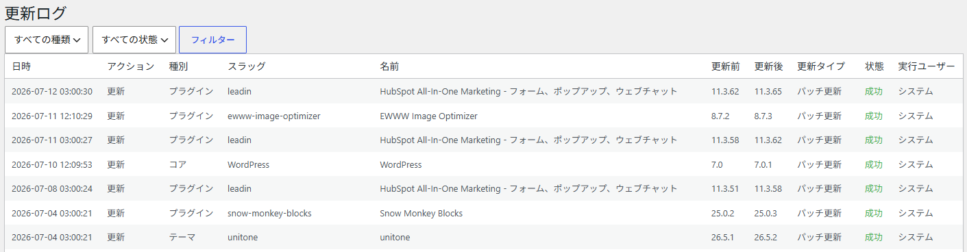This screenshot has width=967, height=252.
Task: Click システム user in WordPress core row
Action: 916,164
